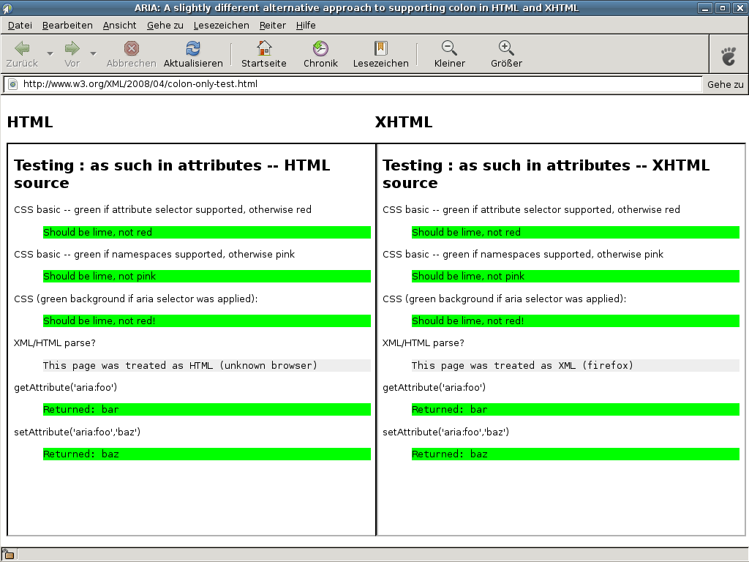Open the Lesezeichen menu in menu bar

221,26
